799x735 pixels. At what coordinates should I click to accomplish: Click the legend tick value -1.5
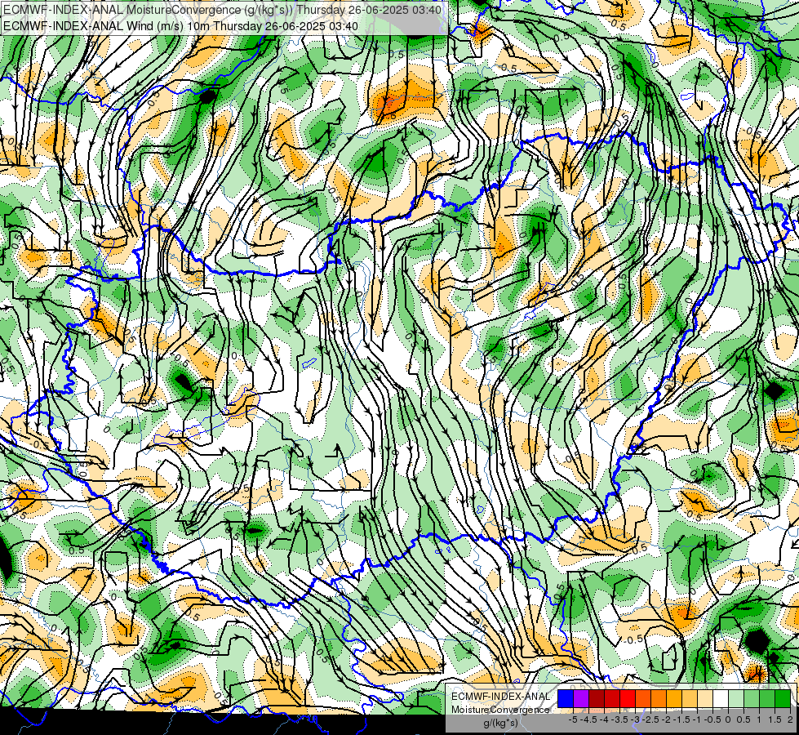click(x=681, y=719)
